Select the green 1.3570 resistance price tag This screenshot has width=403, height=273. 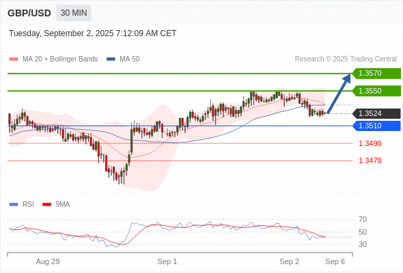click(x=376, y=74)
